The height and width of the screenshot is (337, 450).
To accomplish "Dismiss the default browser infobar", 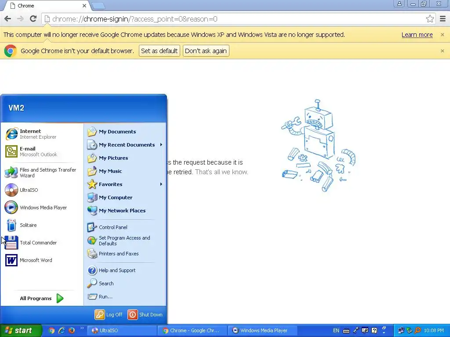I will coord(442,51).
